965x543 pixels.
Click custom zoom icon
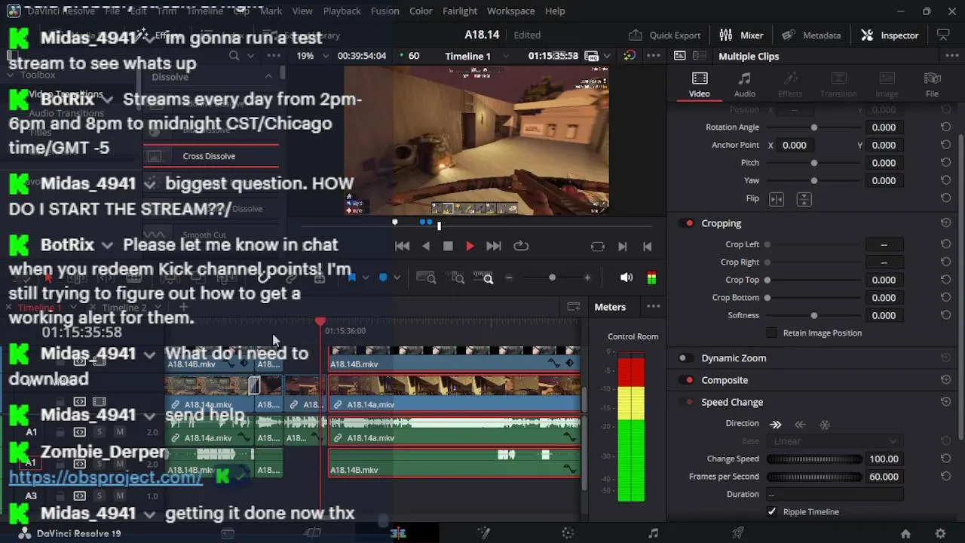pos(483,278)
